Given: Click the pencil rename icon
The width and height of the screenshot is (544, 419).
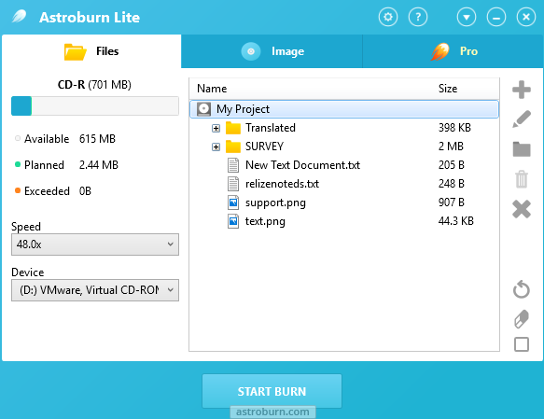Looking at the screenshot, I should tap(521, 119).
